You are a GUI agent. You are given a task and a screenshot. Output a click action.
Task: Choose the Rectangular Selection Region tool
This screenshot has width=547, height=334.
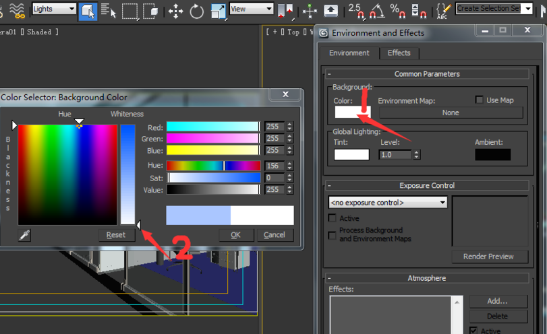129,11
